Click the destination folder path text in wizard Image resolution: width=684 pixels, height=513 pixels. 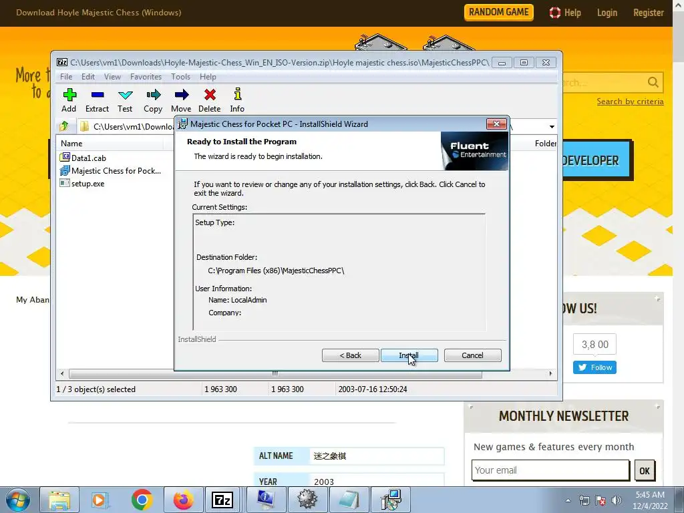(276, 271)
